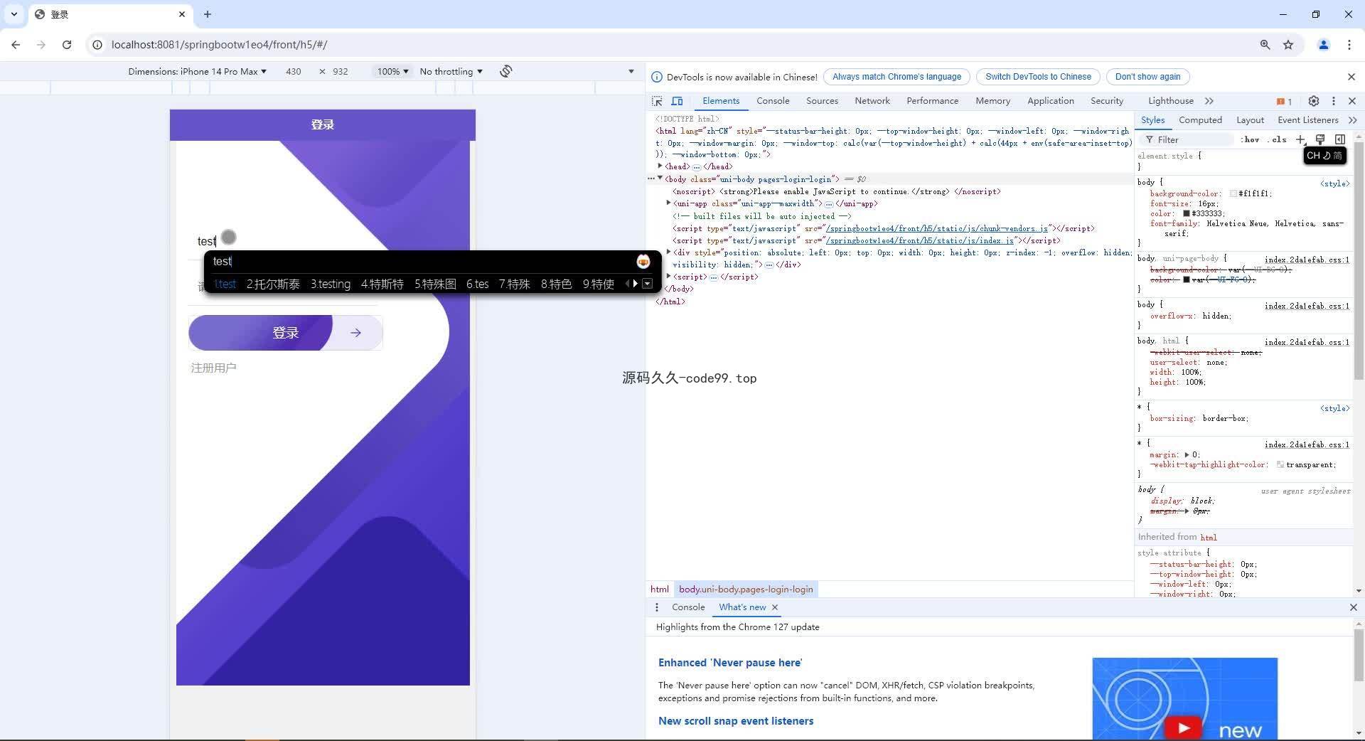Click the #f1f1f1 background-color swatch
This screenshot has height=741, width=1365.
pyautogui.click(x=1233, y=193)
